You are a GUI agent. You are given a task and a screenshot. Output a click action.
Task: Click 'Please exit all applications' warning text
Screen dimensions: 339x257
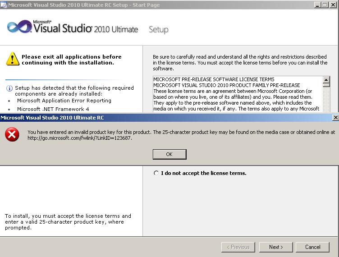click(72, 60)
